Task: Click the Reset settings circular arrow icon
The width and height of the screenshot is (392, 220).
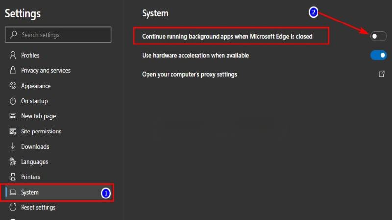Action: click(x=13, y=207)
